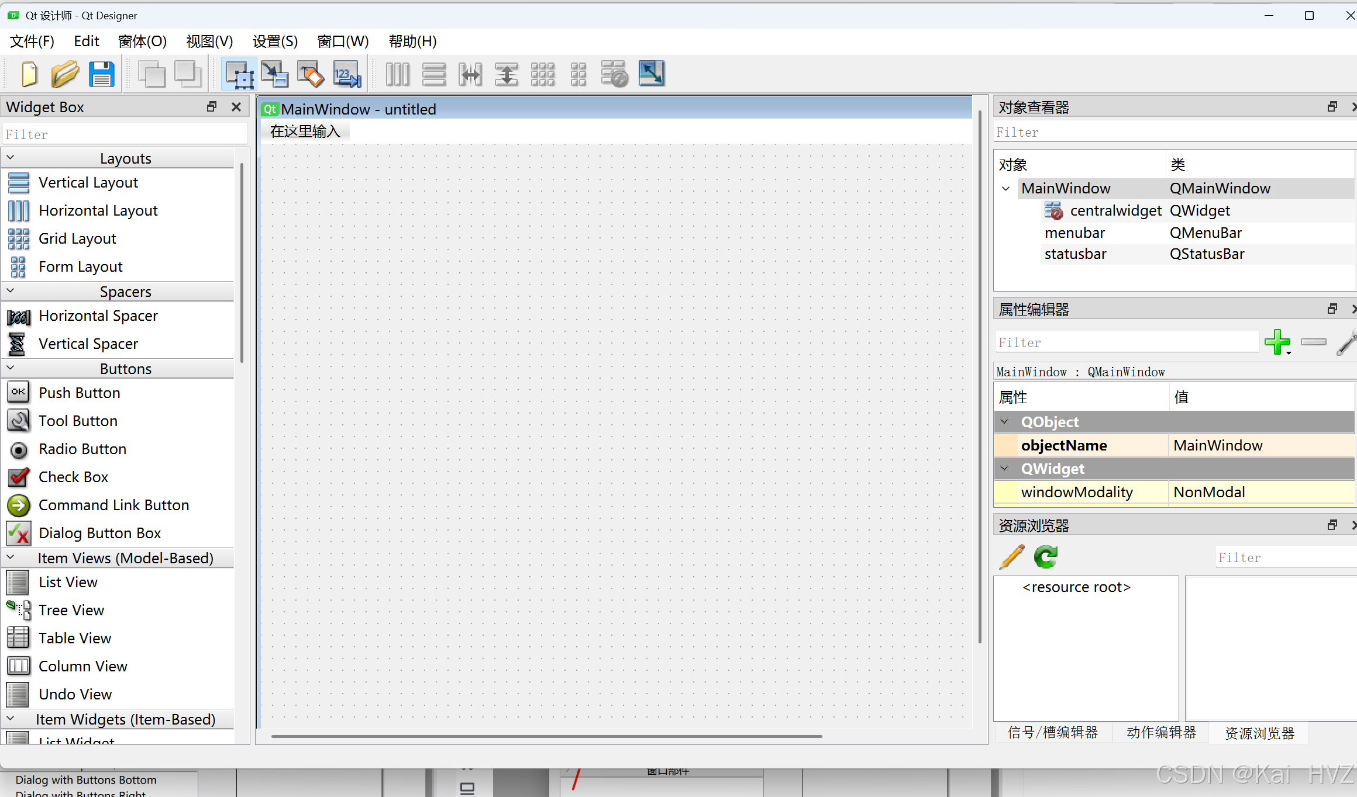Switch to Edit Widgets mode
The height and width of the screenshot is (797, 1357).
click(239, 74)
